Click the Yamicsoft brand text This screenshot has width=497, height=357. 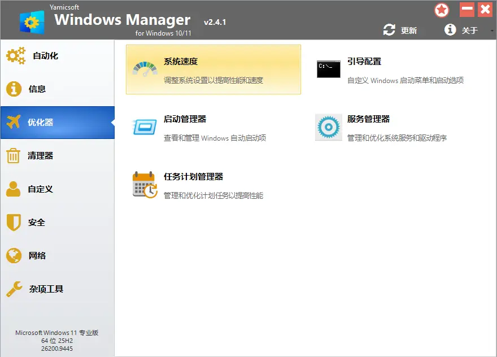click(64, 7)
